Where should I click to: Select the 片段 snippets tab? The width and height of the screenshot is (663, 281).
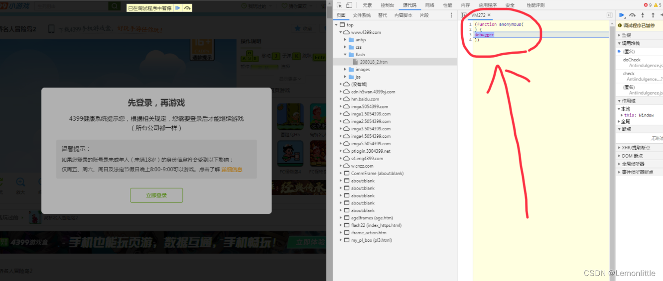424,15
